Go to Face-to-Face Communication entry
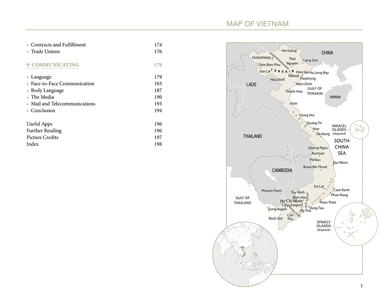The height and width of the screenshot is (301, 389). pos(62,84)
